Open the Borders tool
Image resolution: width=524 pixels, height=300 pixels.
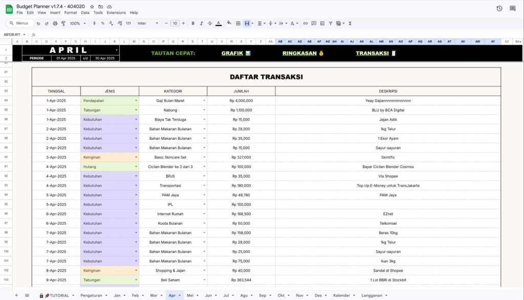tap(238, 24)
